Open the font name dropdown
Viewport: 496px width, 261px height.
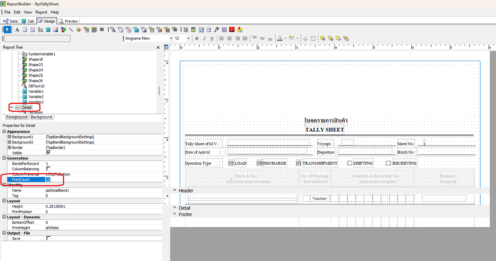[172, 38]
